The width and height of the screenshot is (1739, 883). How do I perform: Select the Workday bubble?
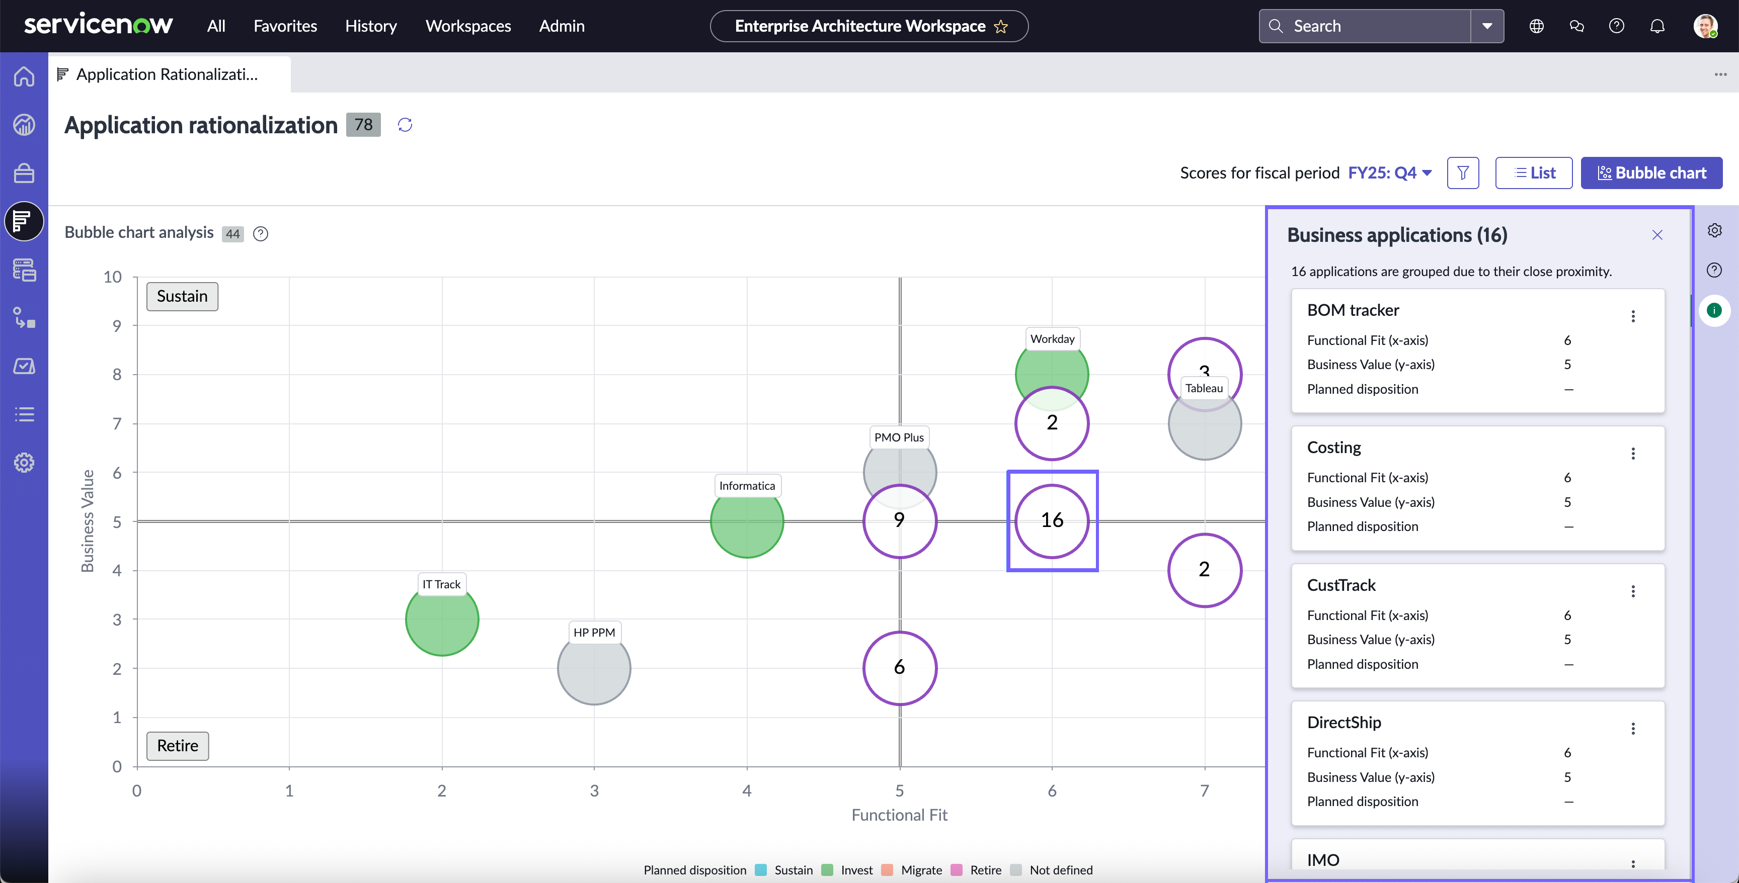(x=1052, y=370)
